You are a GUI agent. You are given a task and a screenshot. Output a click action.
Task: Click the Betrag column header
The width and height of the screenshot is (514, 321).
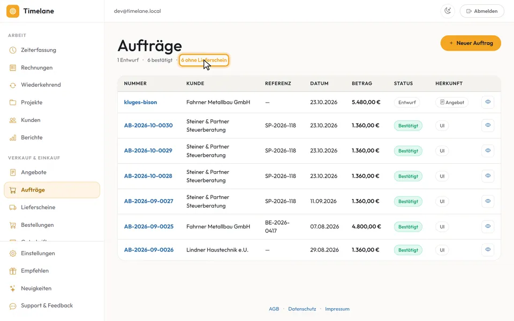(362, 83)
